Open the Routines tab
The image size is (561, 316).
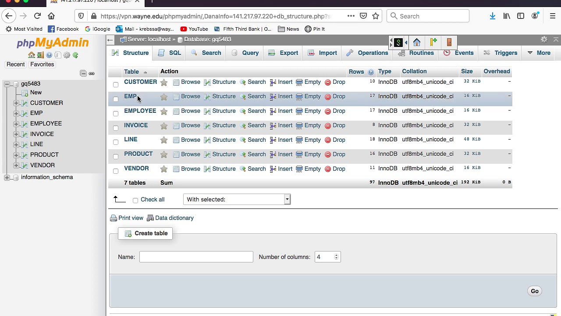coord(416,53)
